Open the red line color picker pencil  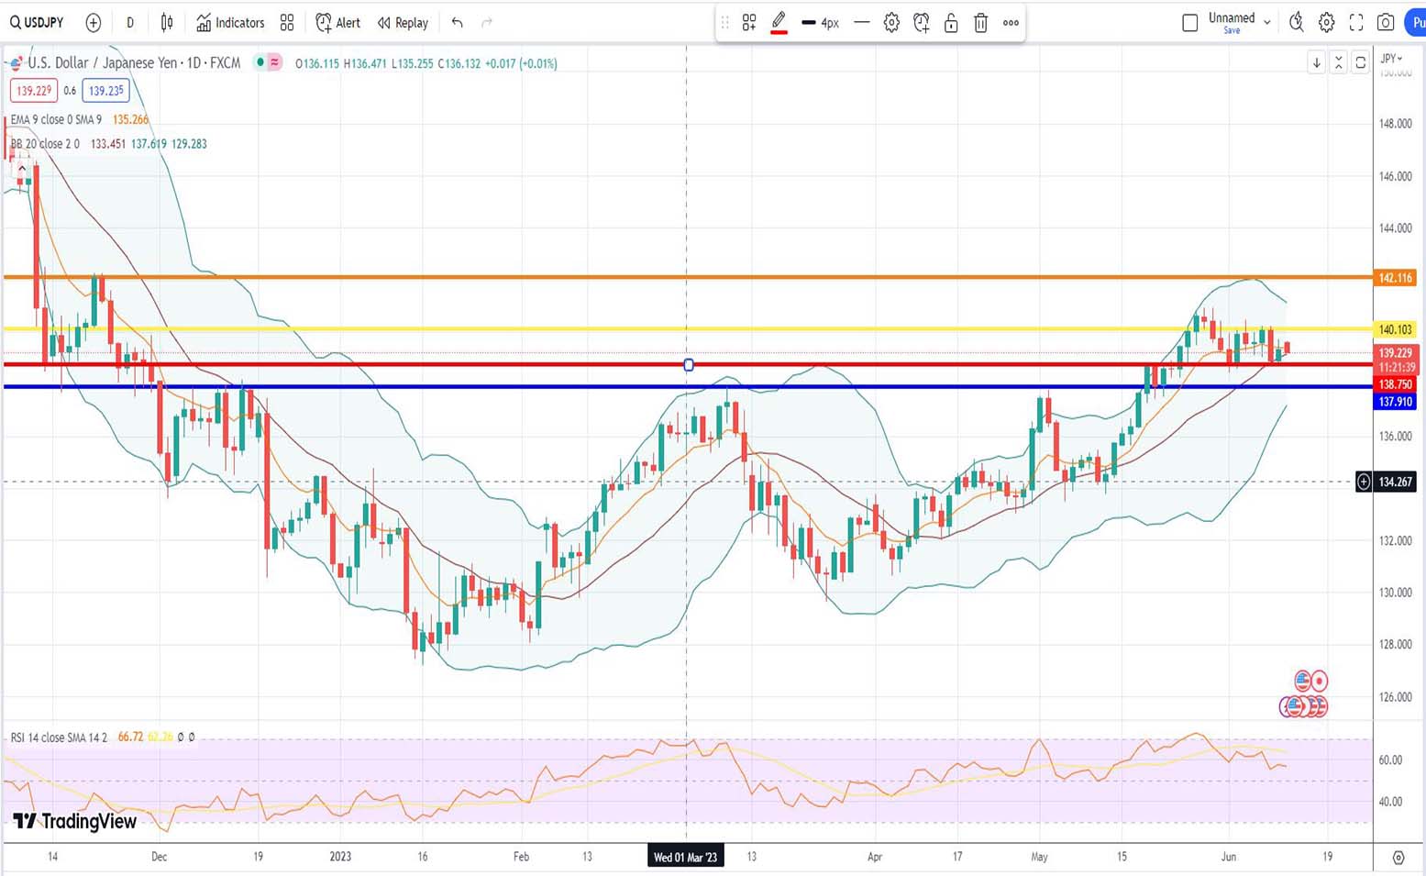[779, 23]
